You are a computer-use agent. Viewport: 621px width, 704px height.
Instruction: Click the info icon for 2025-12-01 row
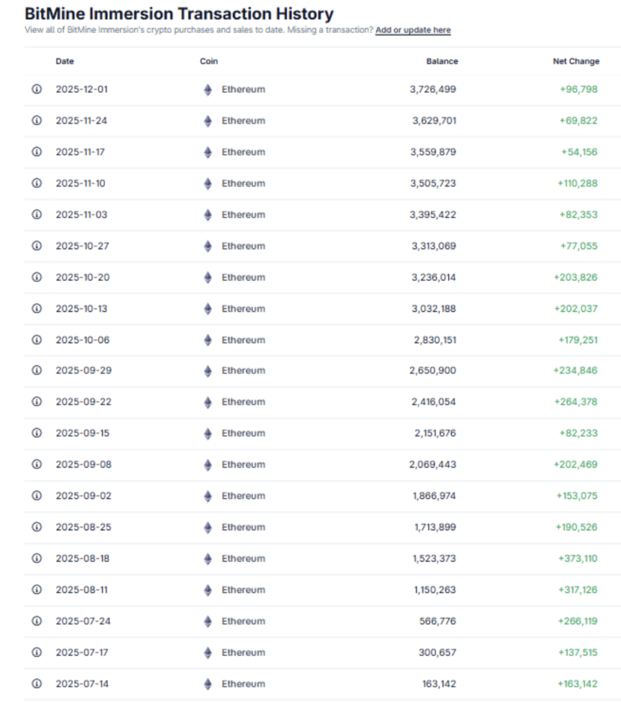click(36, 89)
